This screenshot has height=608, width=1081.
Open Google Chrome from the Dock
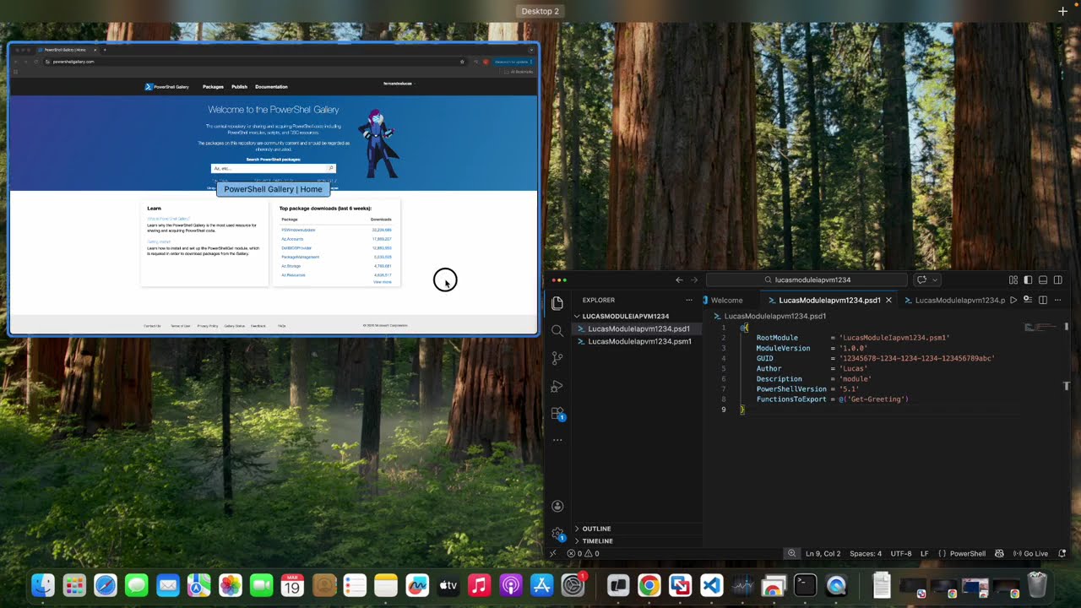click(x=649, y=584)
